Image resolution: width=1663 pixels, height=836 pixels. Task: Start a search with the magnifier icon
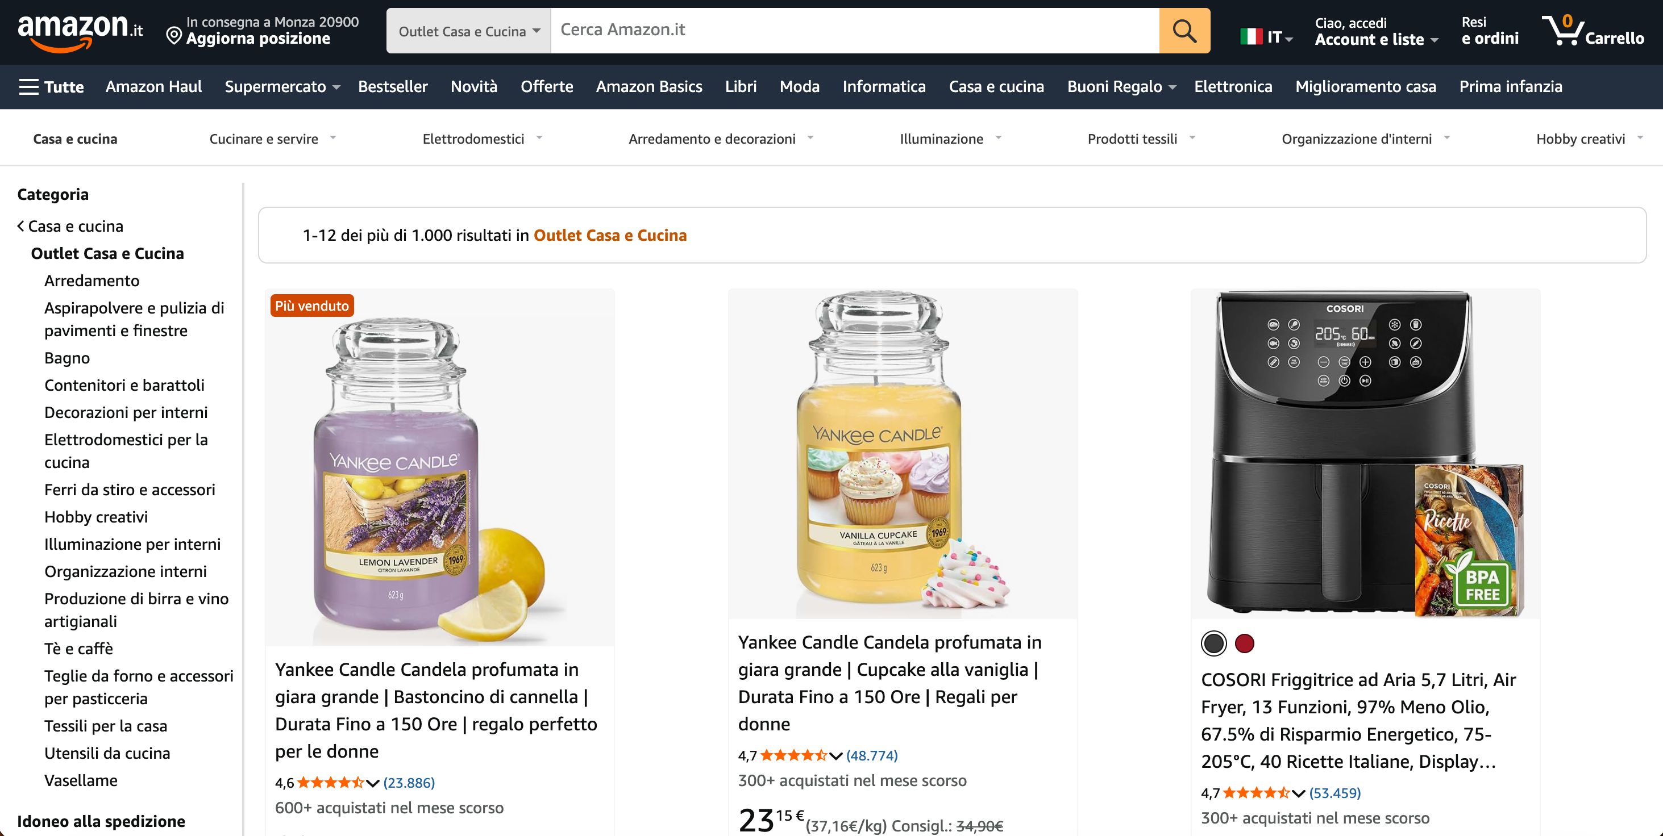[x=1184, y=30]
